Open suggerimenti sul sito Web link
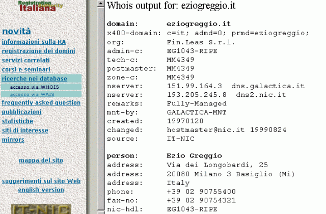Image resolution: width=326 pixels, height=214 pixels. click(x=41, y=181)
